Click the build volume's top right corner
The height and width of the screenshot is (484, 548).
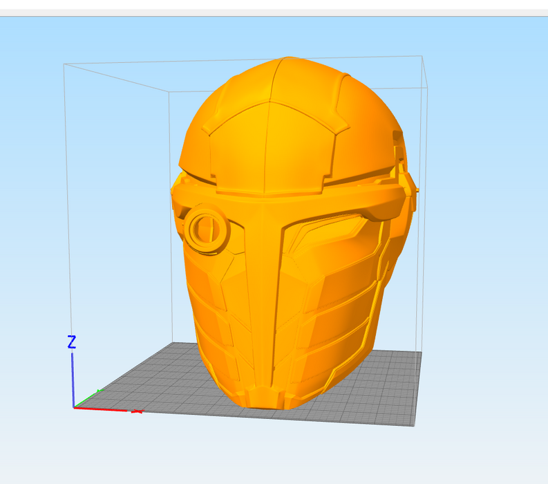[x=422, y=57]
